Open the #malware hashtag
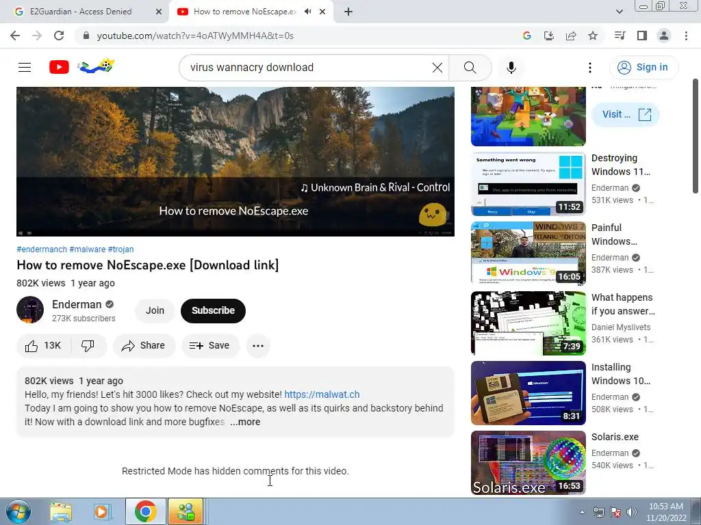701x525 pixels. click(x=88, y=249)
